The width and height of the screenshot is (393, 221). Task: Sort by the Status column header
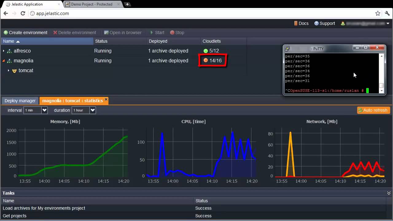tap(120, 41)
